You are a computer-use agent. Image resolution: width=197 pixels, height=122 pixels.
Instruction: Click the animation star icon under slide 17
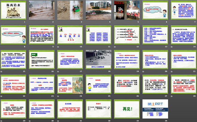coord(58,71)
